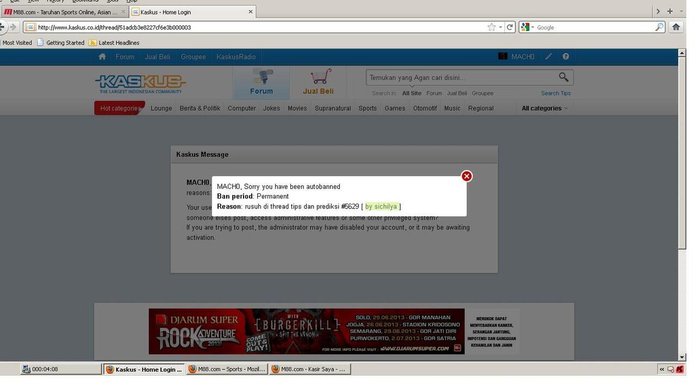Click the search magnifier icon in Kaskus search
The width and height of the screenshot is (696, 391).
pyautogui.click(x=563, y=77)
